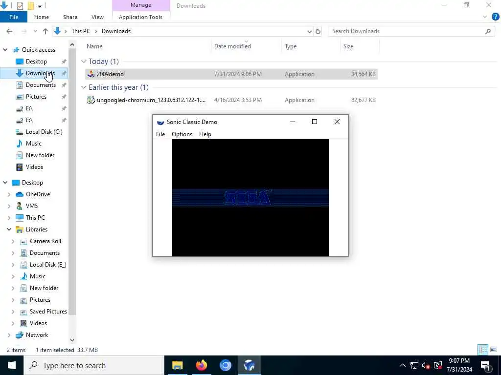Switch to the Share ribbon tab

point(70,17)
